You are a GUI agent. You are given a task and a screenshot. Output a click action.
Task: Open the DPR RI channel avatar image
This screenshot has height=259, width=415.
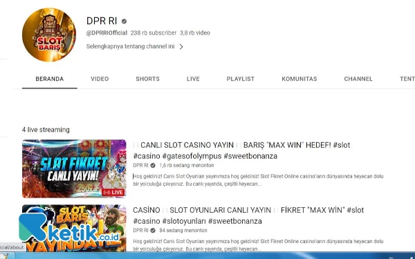click(x=49, y=35)
